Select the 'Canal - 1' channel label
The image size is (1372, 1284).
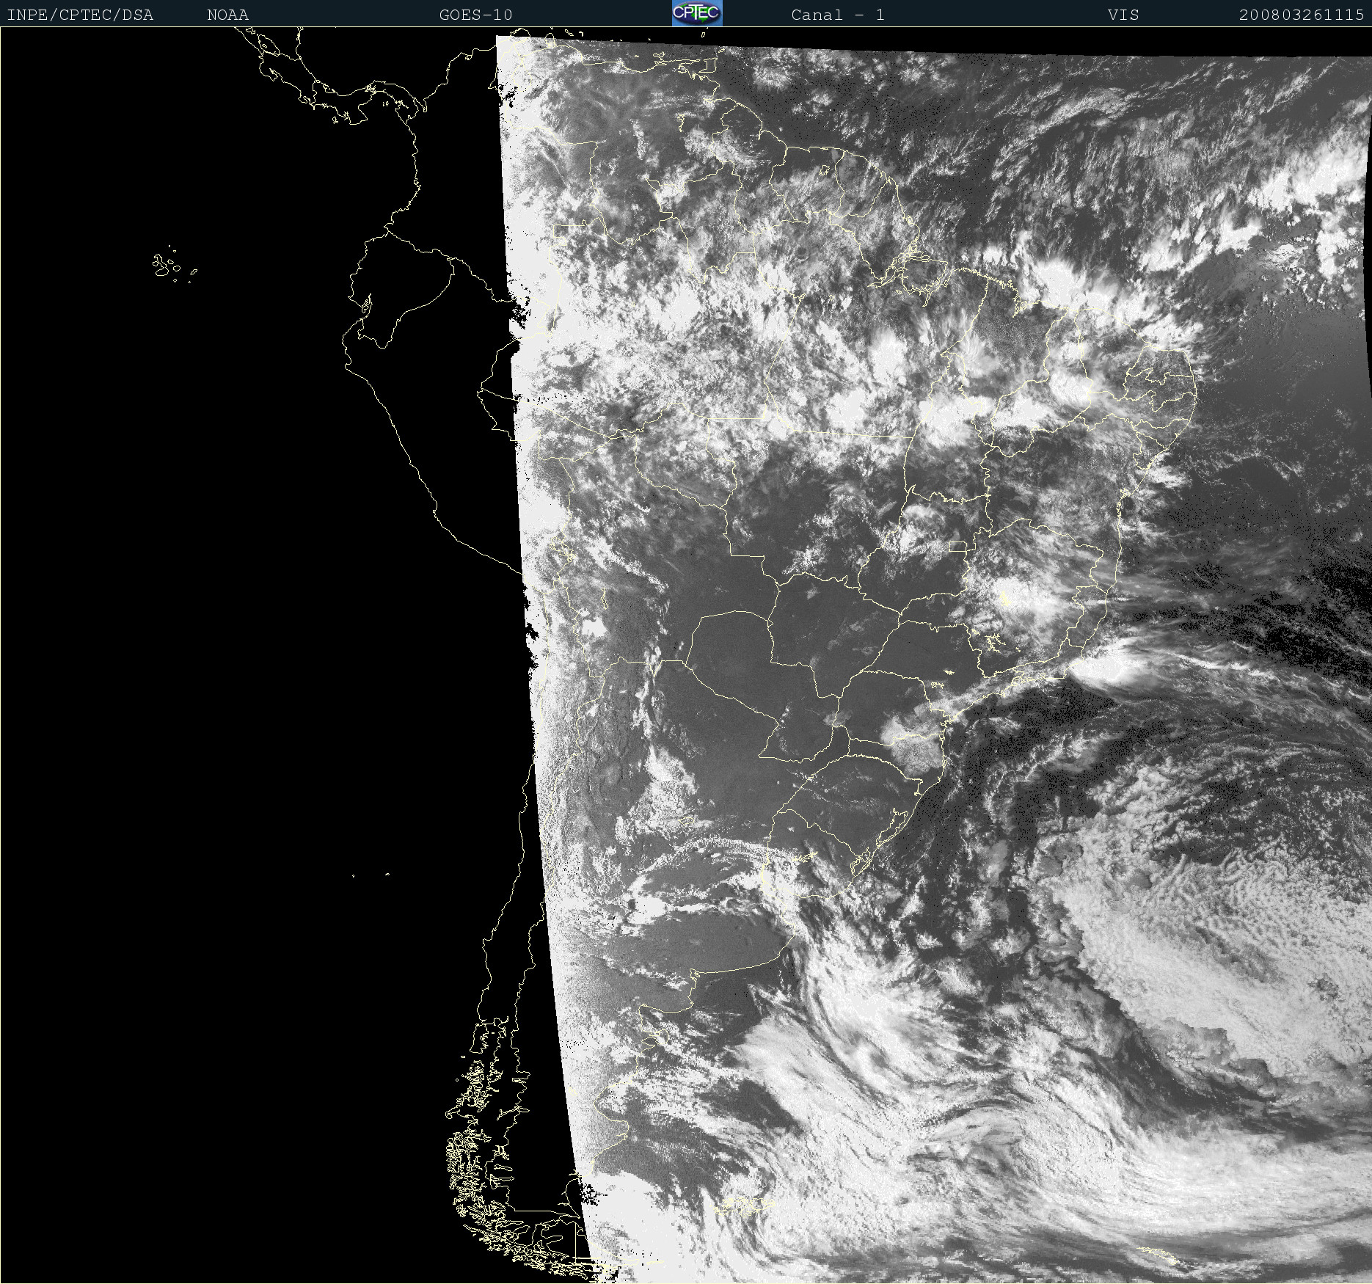pos(838,15)
